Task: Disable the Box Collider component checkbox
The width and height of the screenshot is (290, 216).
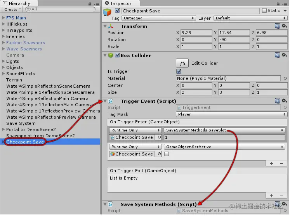Action: (117, 55)
